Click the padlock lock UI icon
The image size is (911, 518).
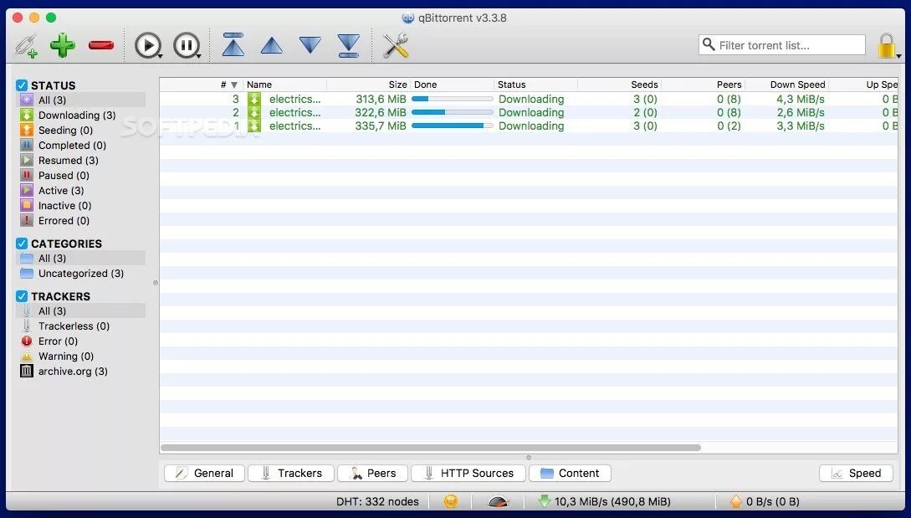click(x=886, y=45)
